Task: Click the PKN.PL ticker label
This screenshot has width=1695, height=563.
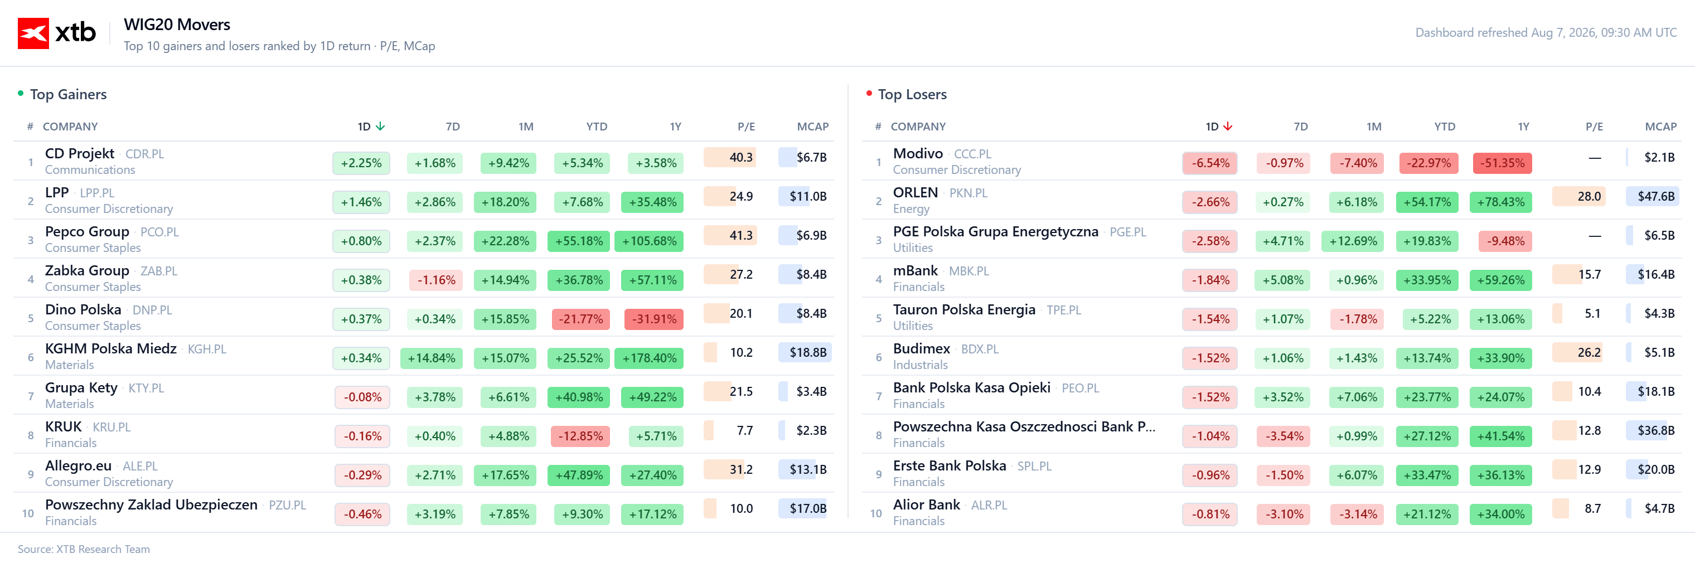Action: click(x=968, y=193)
